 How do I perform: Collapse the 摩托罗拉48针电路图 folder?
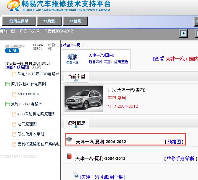click(x=28, y=84)
